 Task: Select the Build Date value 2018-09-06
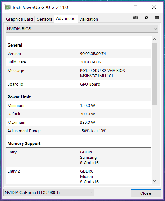click(x=90, y=62)
